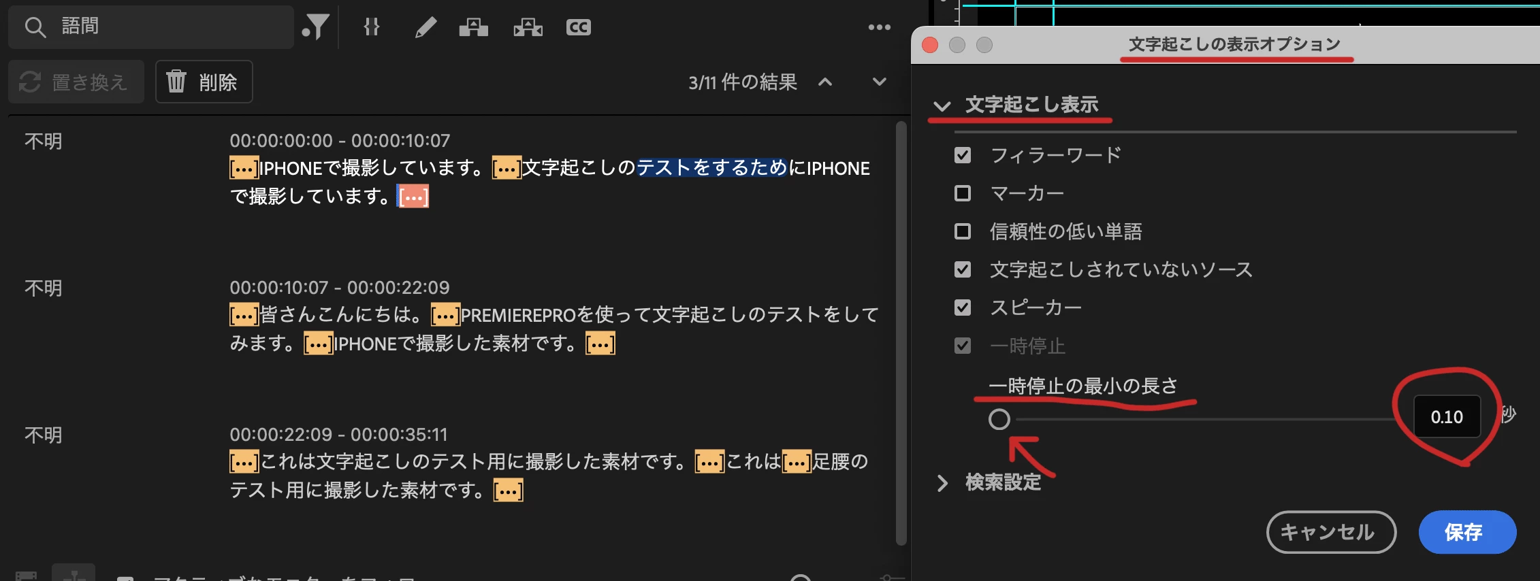This screenshot has width=1540, height=581.
Task: Click the 置き換え replace button
Action: coord(76,82)
